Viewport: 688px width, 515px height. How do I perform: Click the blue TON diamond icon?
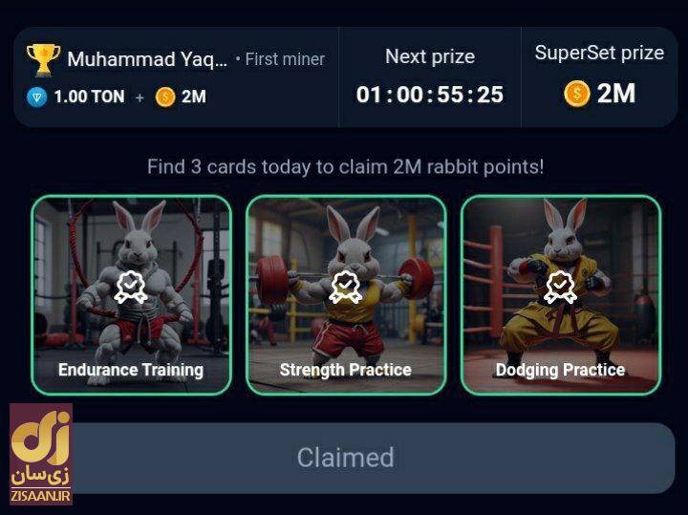37,97
